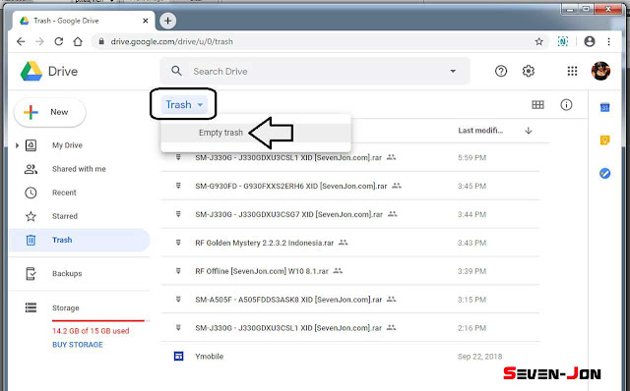The width and height of the screenshot is (630, 391).
Task: Open Recent in sidebar
Action: click(64, 193)
